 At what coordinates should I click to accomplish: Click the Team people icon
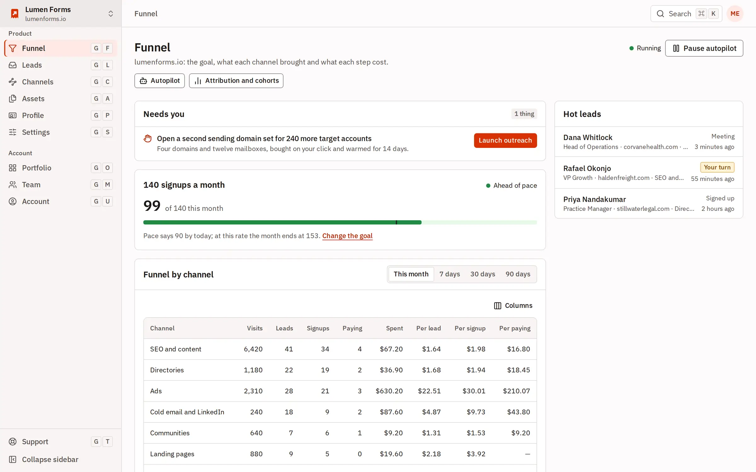click(x=13, y=185)
